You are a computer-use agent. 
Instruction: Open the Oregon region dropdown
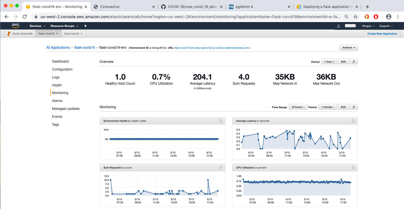368,26
